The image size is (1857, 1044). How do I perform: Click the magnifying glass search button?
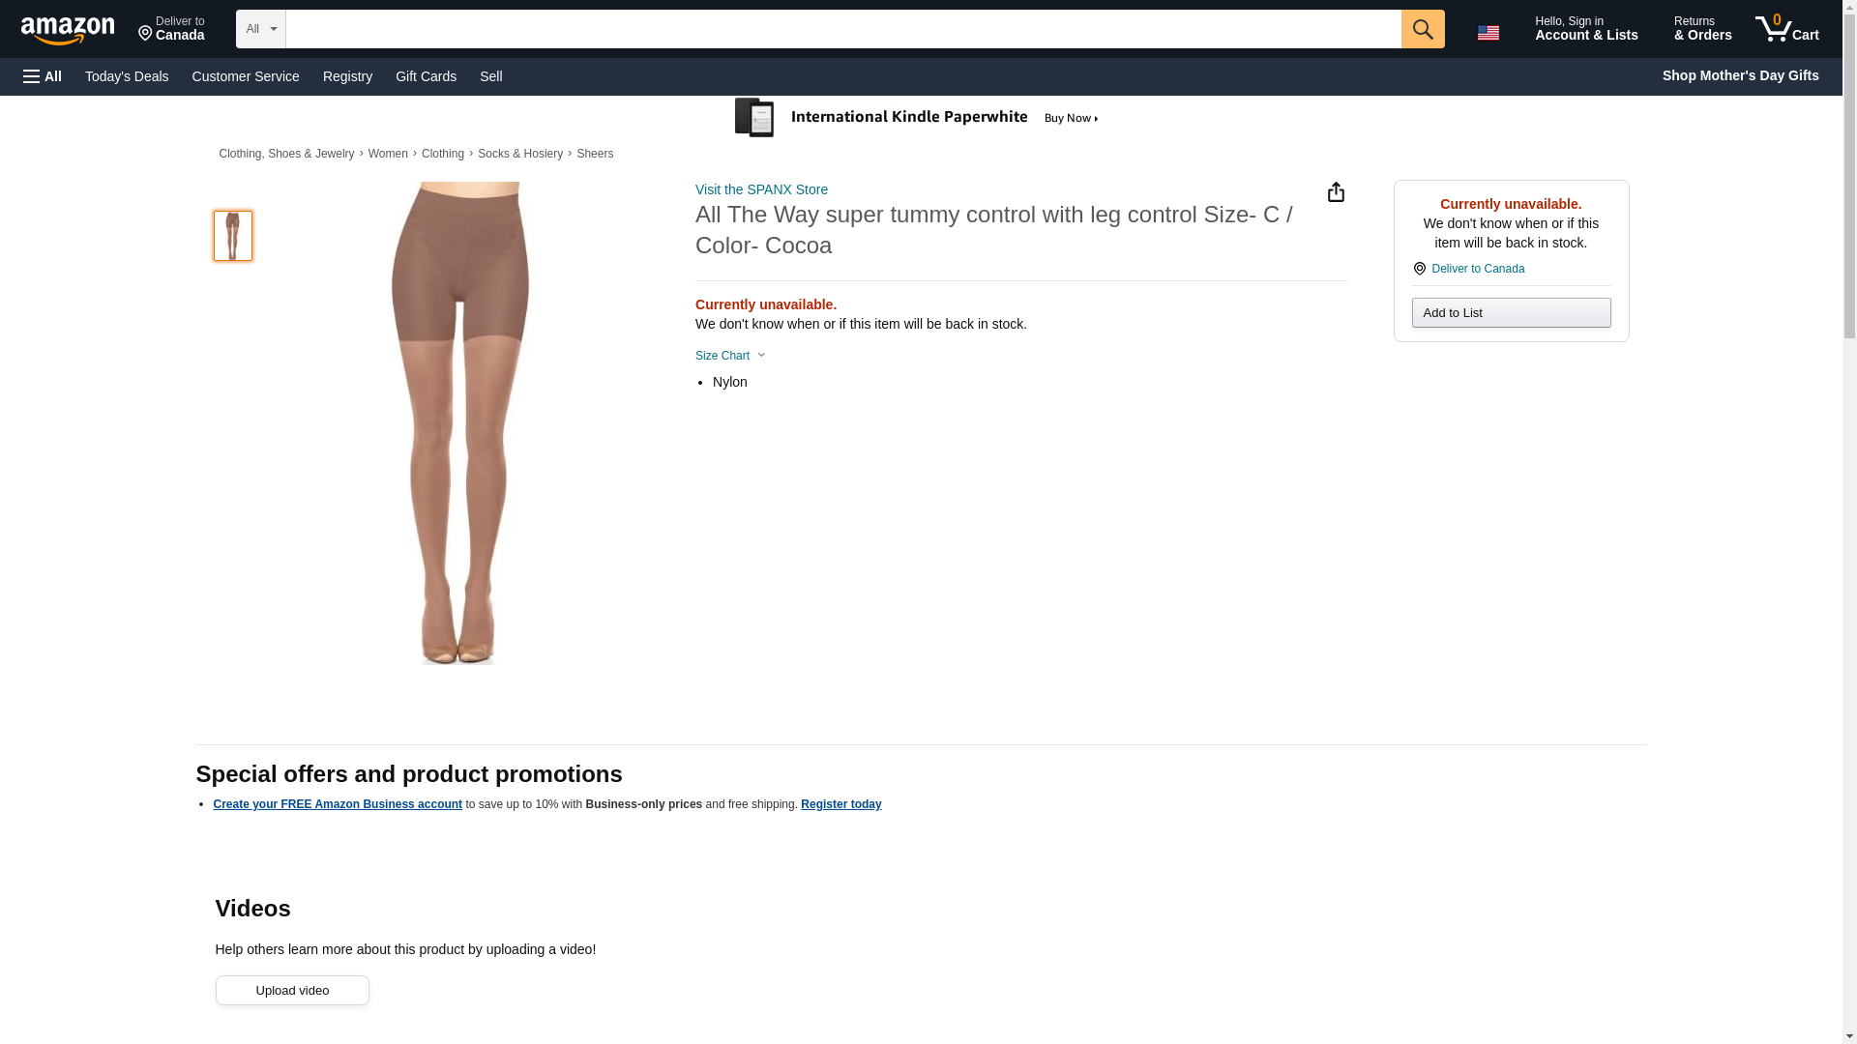pos(1422,29)
